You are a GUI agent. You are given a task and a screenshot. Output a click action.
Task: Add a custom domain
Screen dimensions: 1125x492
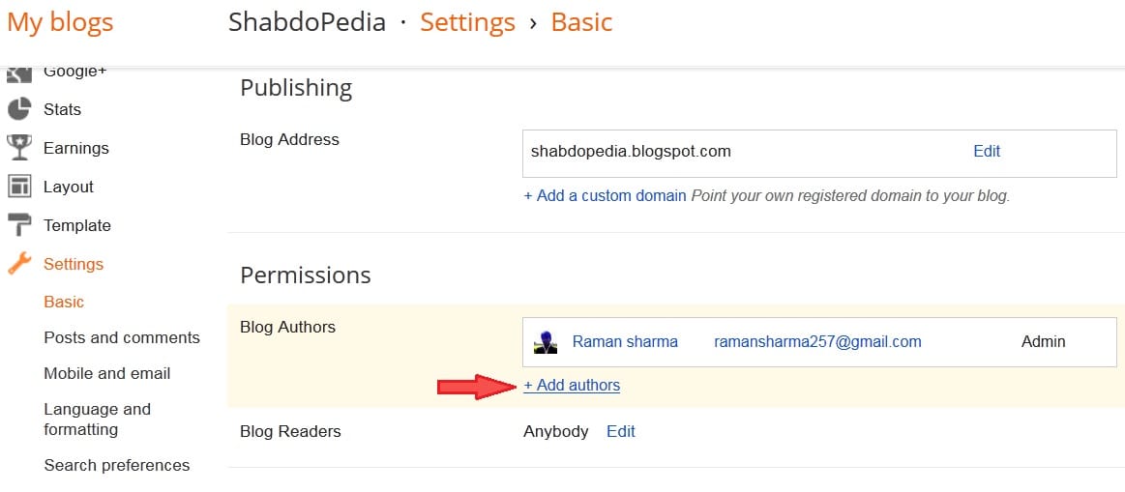point(605,196)
